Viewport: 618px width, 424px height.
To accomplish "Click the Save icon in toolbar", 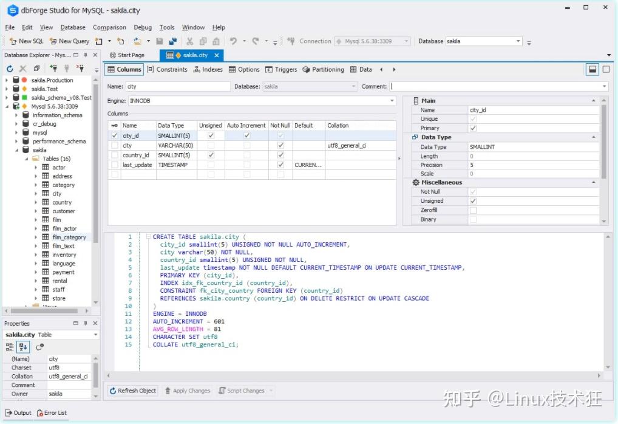I will tap(160, 41).
